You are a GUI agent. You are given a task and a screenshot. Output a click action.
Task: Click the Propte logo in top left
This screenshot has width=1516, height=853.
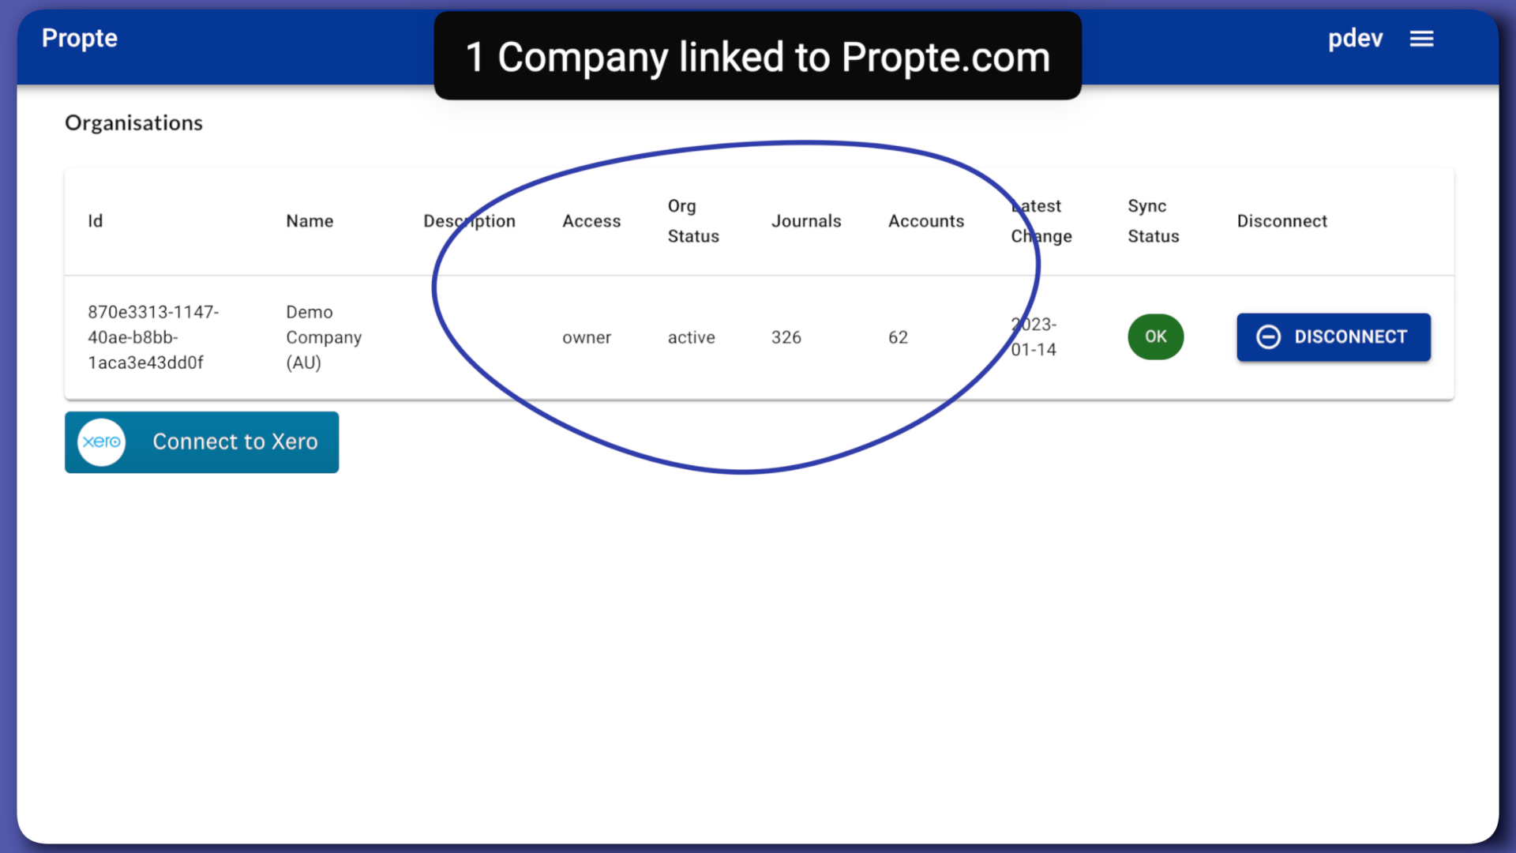click(x=79, y=39)
